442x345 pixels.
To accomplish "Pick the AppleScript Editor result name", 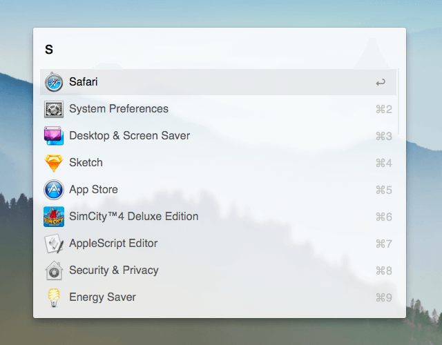I will click(113, 244).
